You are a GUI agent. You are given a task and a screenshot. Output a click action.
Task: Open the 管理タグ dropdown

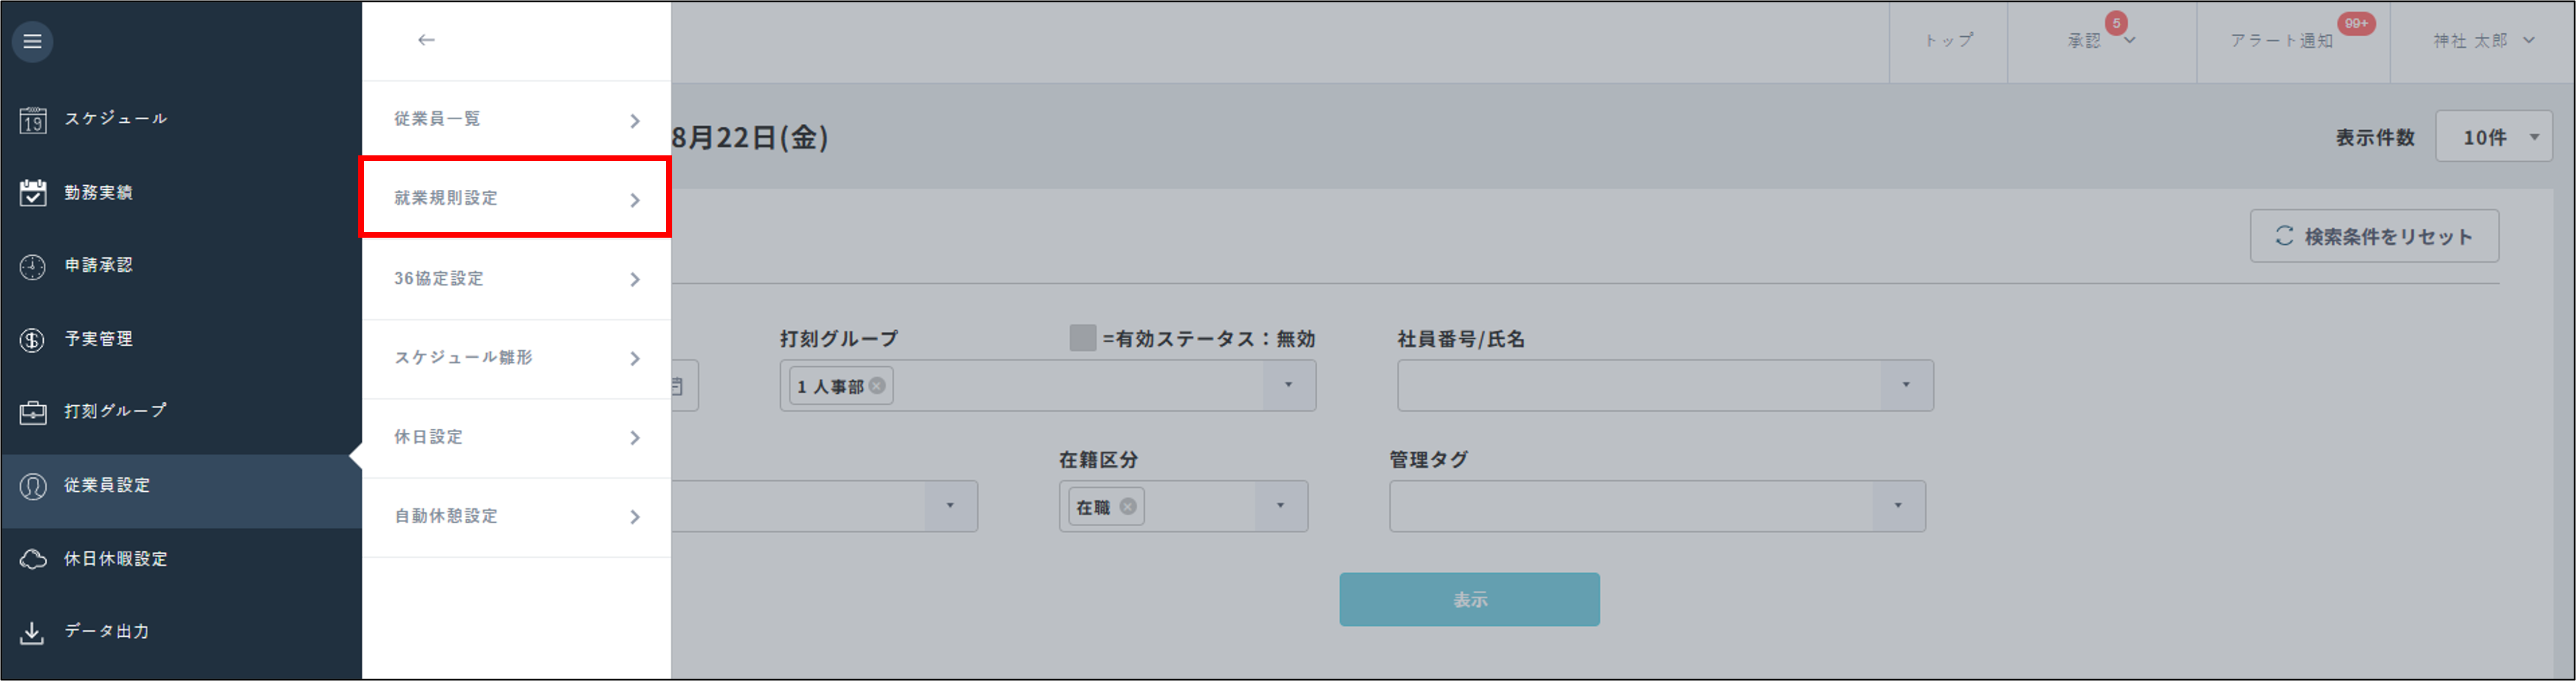click(1898, 506)
